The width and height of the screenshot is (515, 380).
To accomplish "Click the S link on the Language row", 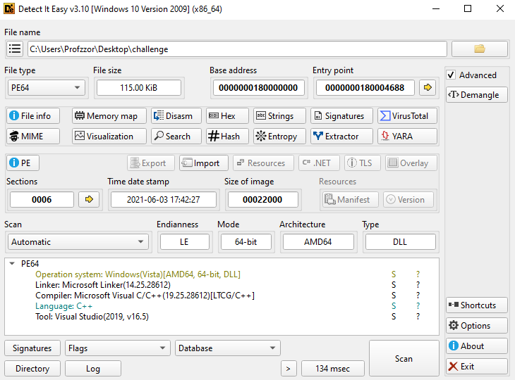I will point(394,305).
